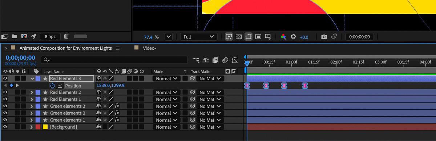Go to the previous Position keyframe
Viewport: 436px width, 141px height.
click(x=5, y=85)
